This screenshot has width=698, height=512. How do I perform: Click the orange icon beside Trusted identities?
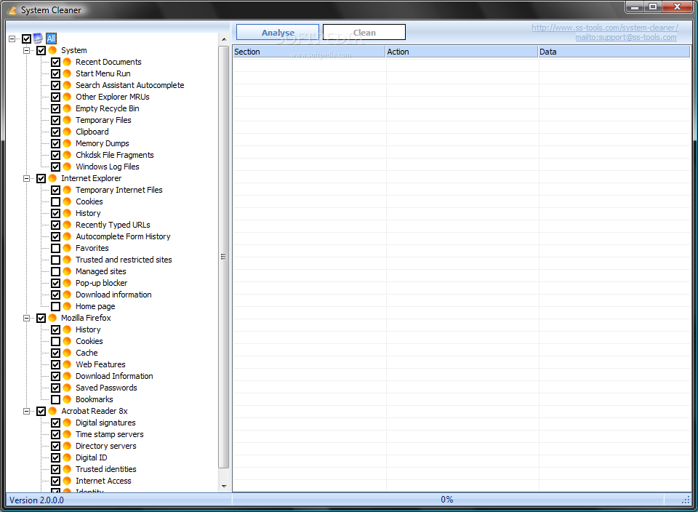[67, 469]
